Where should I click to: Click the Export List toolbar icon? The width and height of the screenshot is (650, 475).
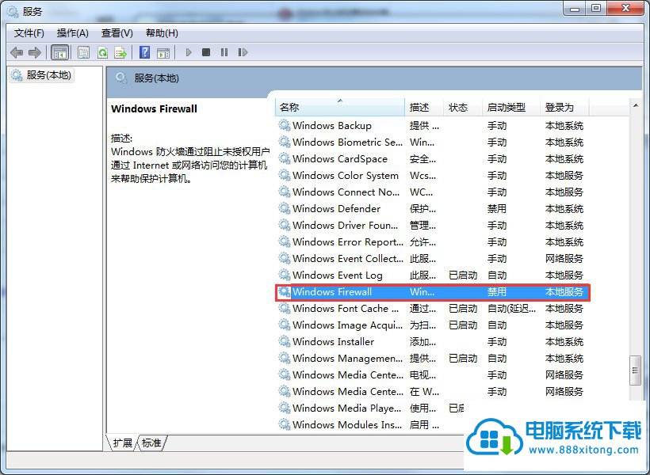(x=120, y=52)
